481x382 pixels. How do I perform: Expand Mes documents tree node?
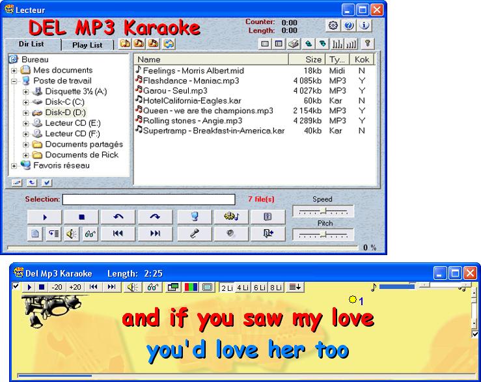pos(14,70)
